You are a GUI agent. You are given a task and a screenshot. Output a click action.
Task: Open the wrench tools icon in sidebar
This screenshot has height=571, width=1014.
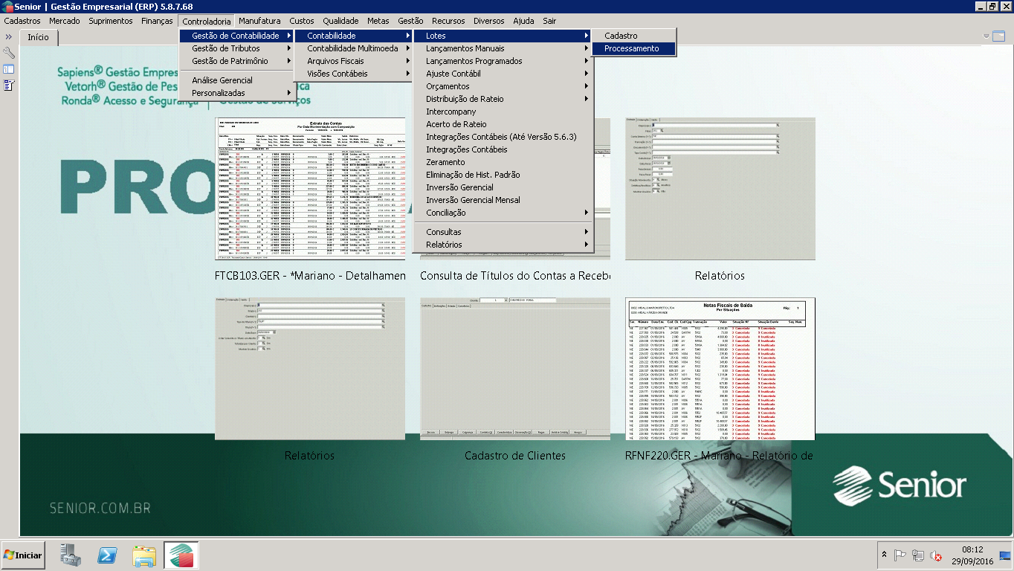click(9, 53)
